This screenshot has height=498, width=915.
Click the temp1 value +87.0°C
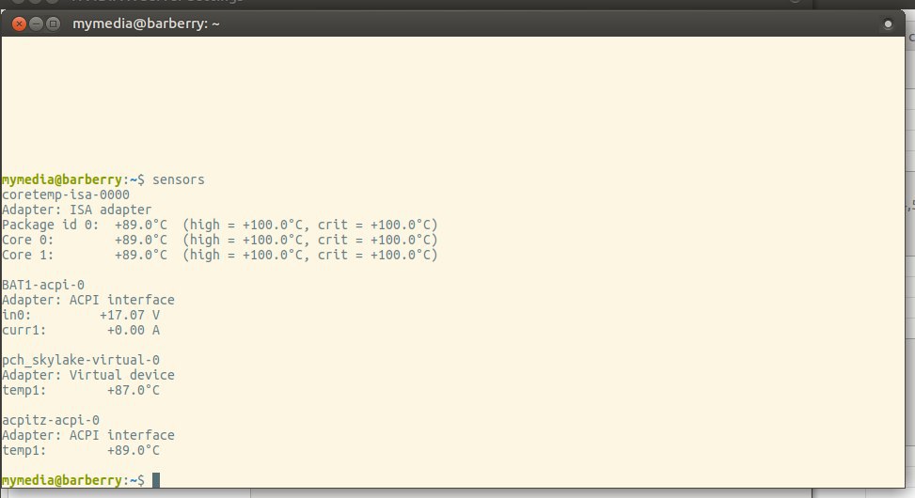[133, 390]
